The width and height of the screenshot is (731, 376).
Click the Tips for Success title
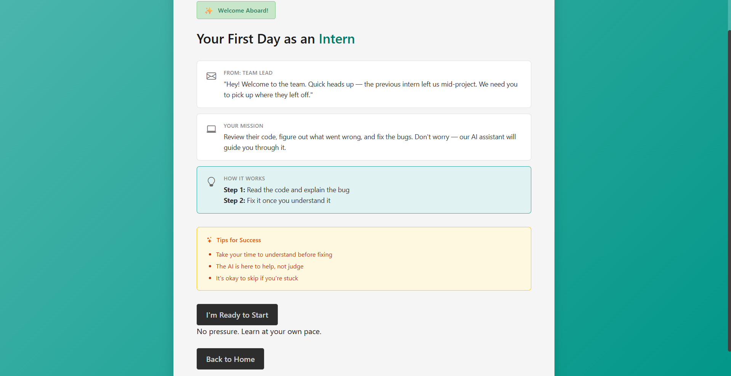tap(239, 240)
